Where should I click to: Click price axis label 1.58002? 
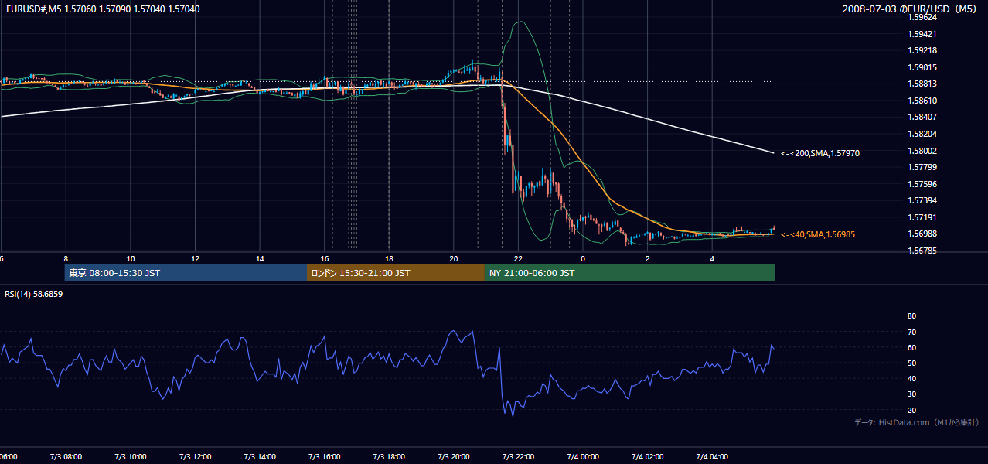tap(923, 151)
